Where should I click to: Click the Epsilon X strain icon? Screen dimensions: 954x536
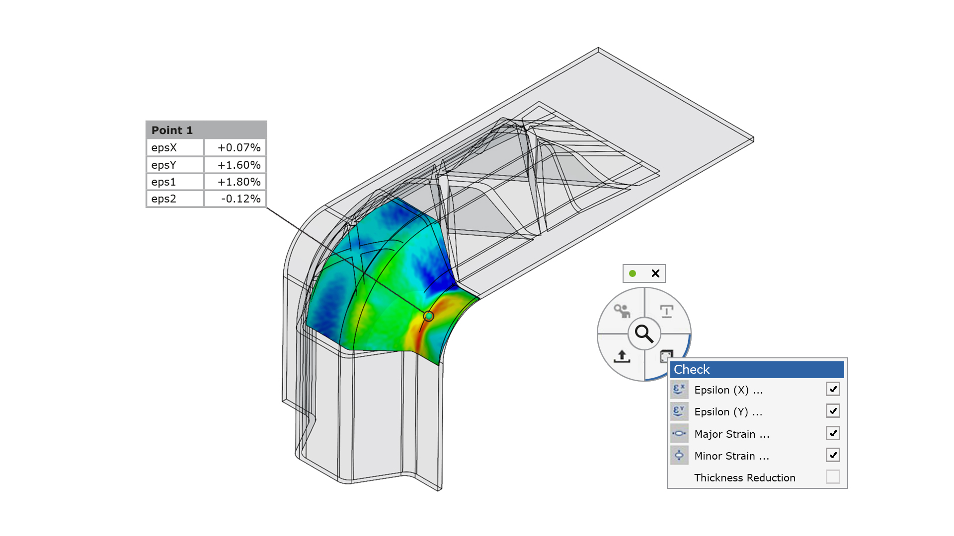(679, 390)
